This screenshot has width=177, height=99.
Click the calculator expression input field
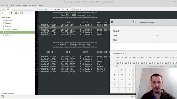(144, 46)
